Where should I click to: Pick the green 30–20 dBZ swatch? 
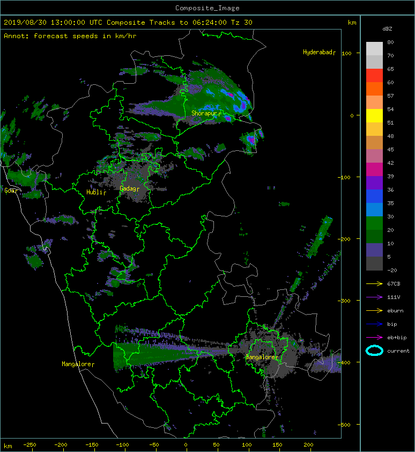pyautogui.click(x=374, y=223)
